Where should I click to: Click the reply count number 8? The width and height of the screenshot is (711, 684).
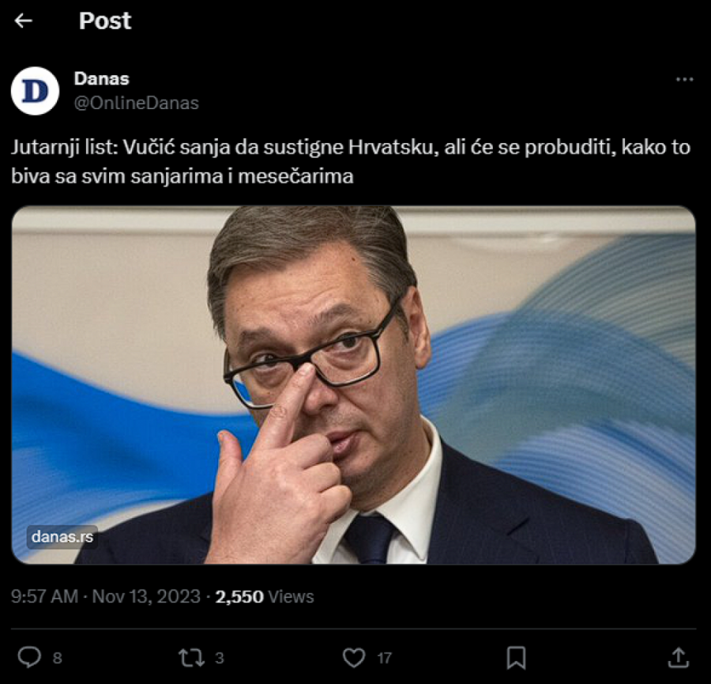57,658
